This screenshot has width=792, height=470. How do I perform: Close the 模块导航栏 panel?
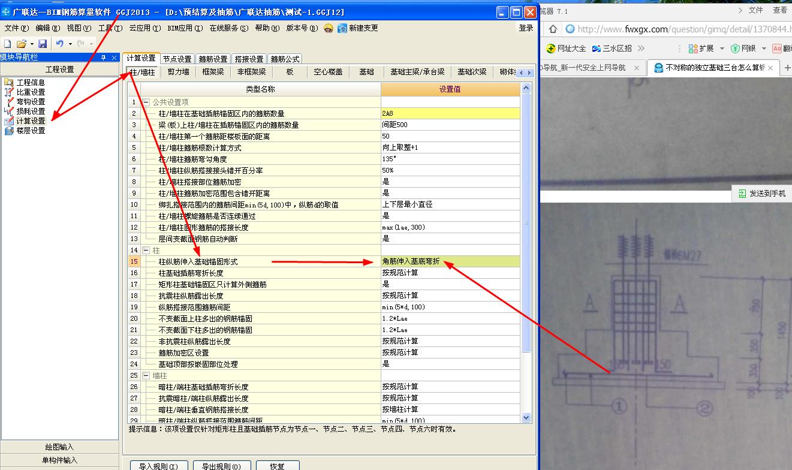(x=115, y=58)
